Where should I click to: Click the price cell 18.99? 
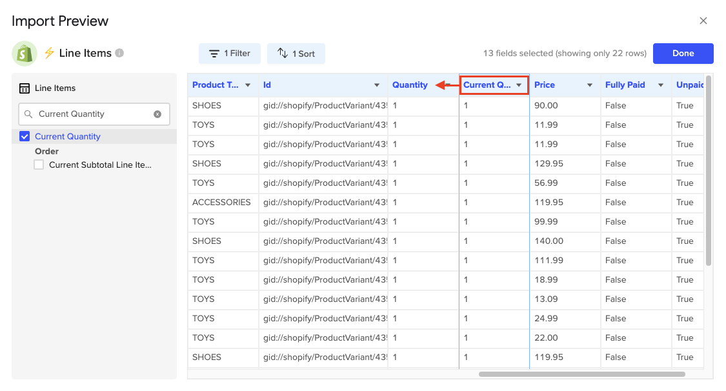click(565, 280)
